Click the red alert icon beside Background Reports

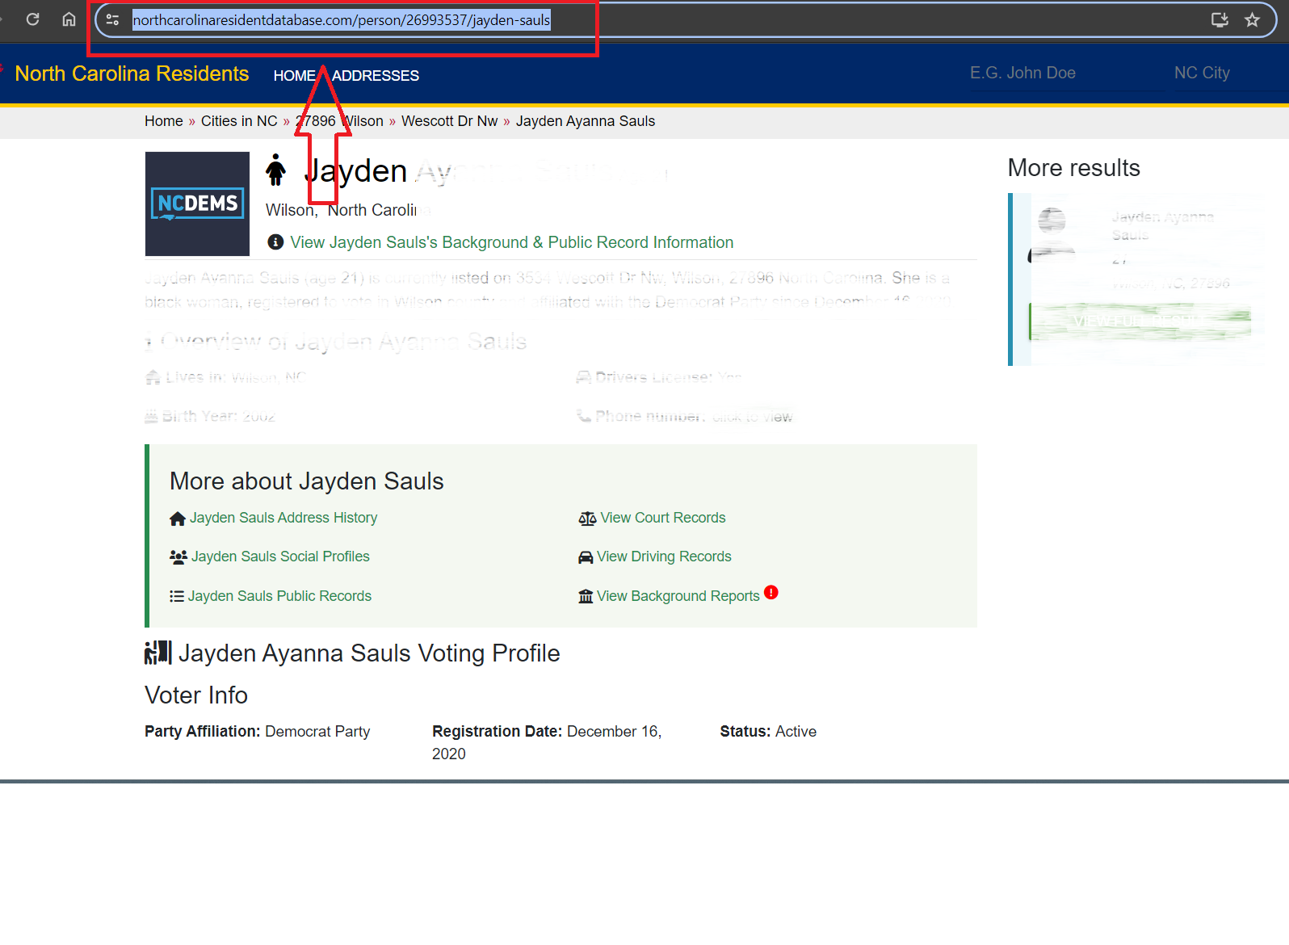coord(771,593)
